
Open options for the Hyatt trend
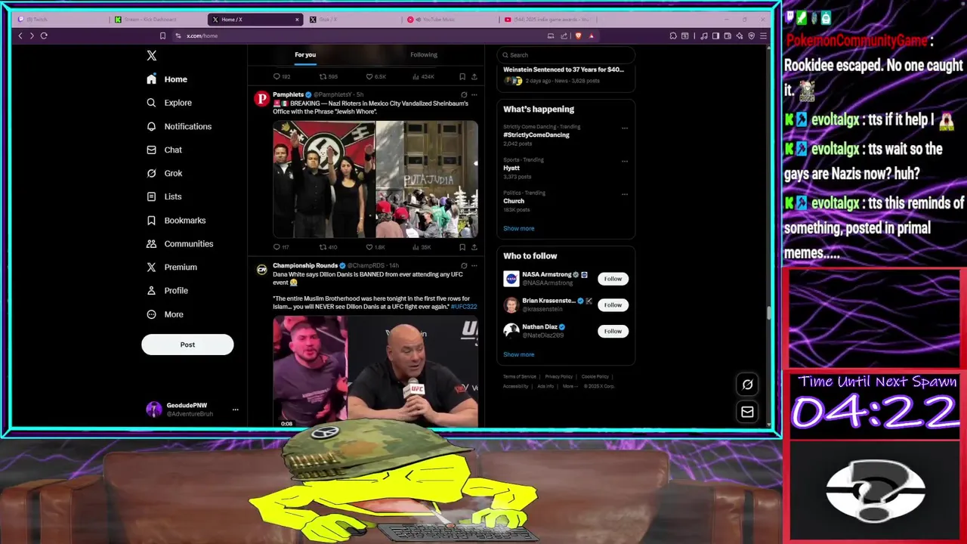coord(625,161)
